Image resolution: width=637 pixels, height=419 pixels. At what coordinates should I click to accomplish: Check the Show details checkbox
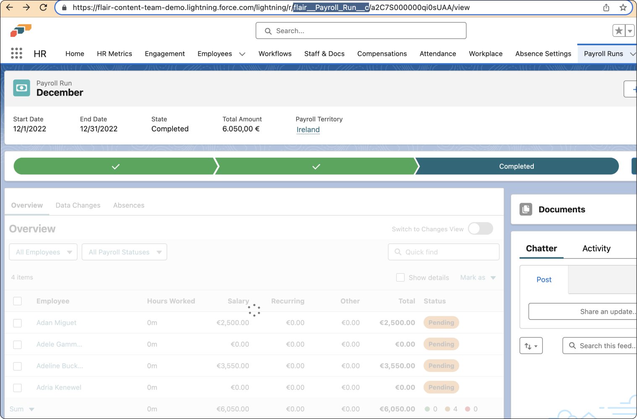[400, 277]
